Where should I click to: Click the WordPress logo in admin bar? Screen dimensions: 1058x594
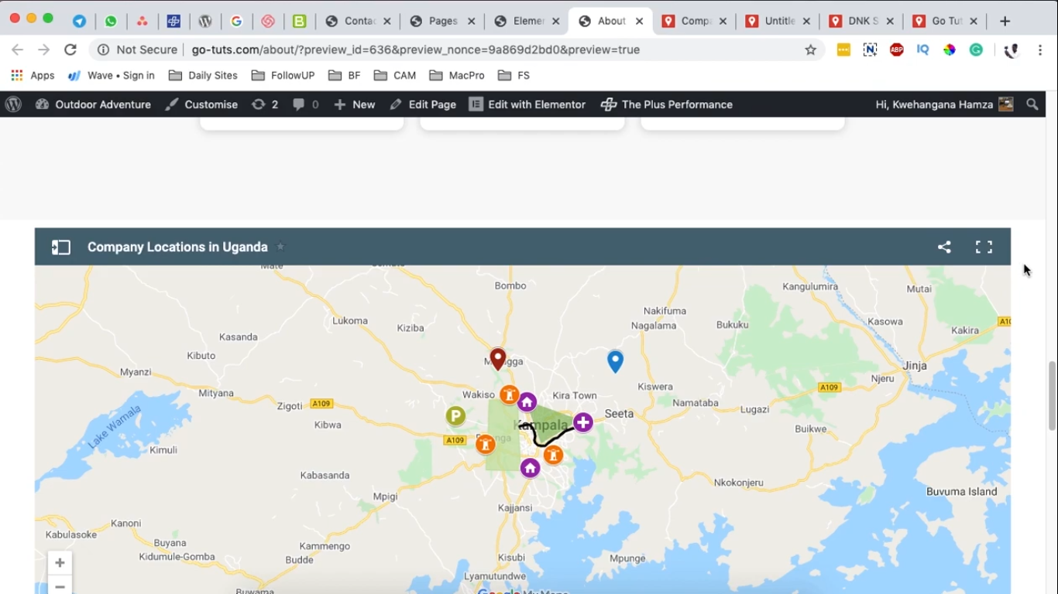[13, 104]
